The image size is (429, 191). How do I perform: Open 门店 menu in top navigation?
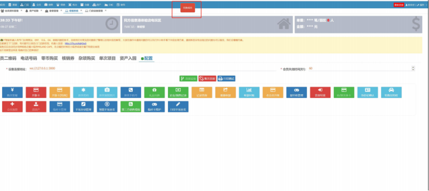coord(25,5)
